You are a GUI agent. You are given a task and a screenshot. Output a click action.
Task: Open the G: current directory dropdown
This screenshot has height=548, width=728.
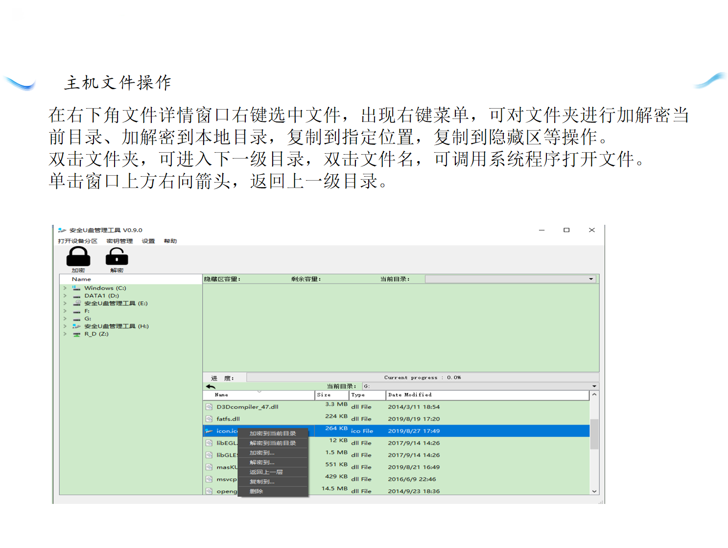[x=594, y=386]
